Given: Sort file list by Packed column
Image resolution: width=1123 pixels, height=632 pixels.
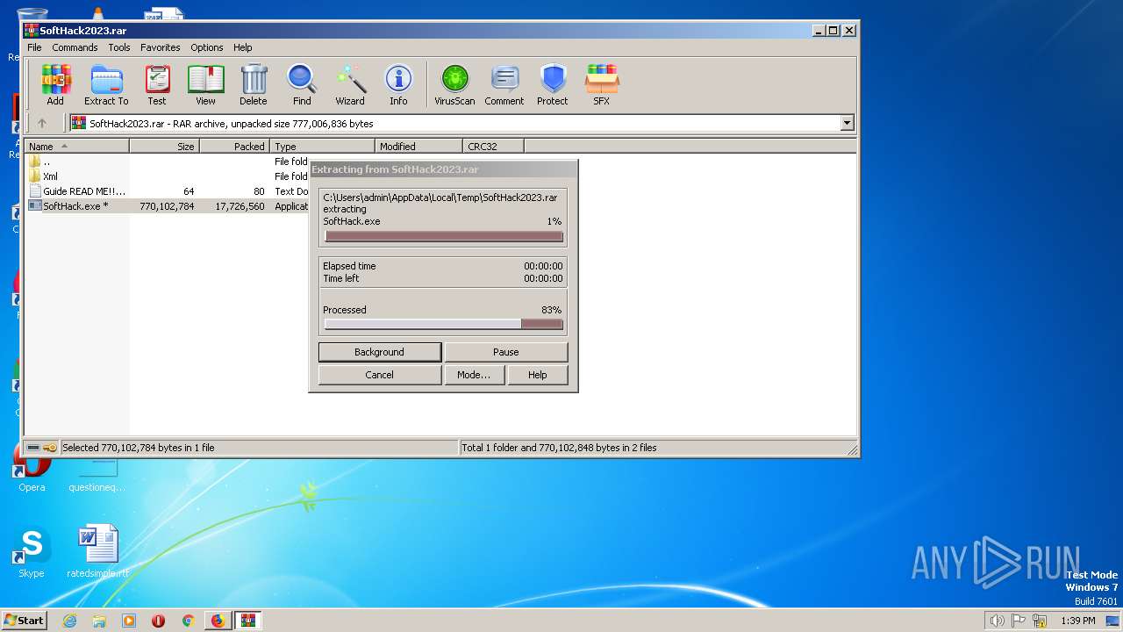Looking at the screenshot, I should click(235, 147).
